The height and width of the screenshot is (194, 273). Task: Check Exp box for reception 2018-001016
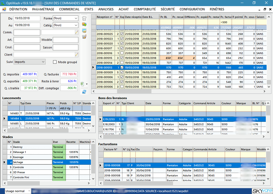pos(122,53)
